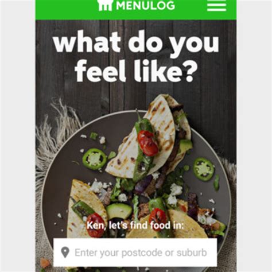This screenshot has width=272, height=272.
Task: Click the jalapeño slice on plate's right side
Action: point(203,169)
